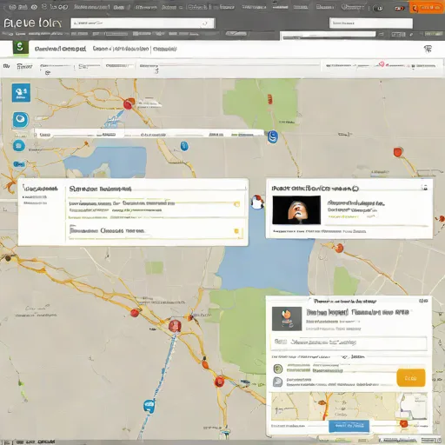Expand the top-right corner control of the photo popup

tap(424, 188)
